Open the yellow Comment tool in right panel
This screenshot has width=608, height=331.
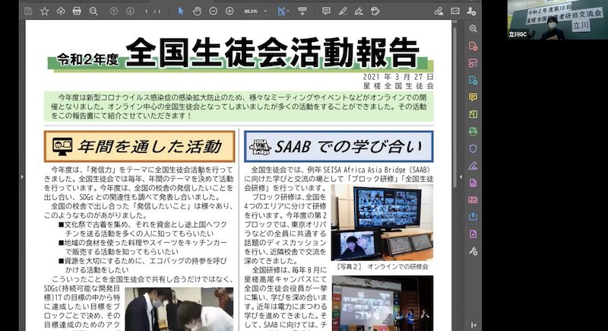coord(473,97)
